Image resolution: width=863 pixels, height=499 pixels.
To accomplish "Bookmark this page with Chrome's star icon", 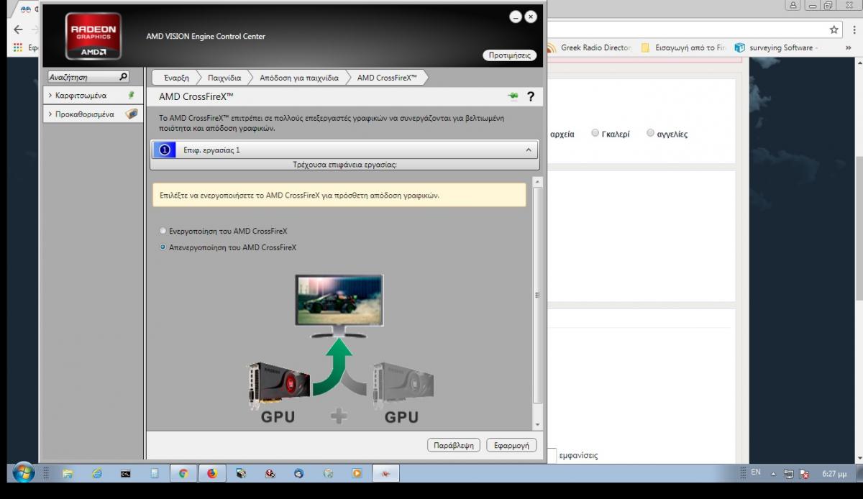I will tap(834, 29).
